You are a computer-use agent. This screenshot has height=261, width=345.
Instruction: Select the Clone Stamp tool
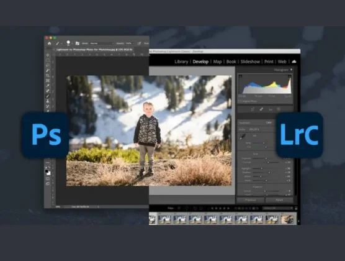[x=48, y=101]
